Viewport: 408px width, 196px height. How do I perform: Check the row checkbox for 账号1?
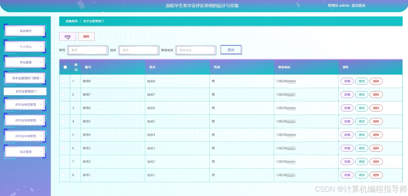63,175
